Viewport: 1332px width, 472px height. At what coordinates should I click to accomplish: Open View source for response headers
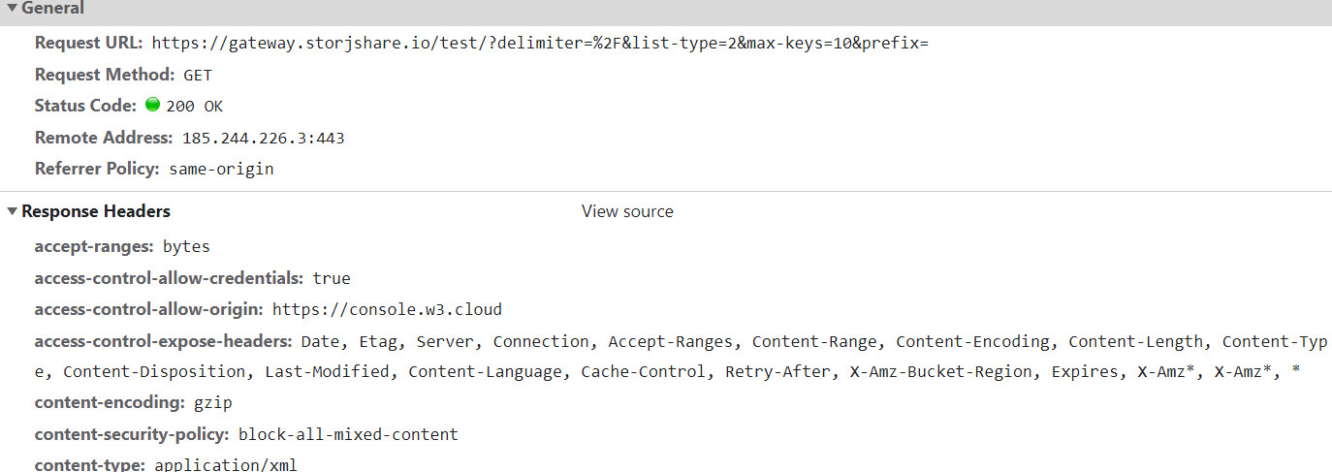(627, 211)
